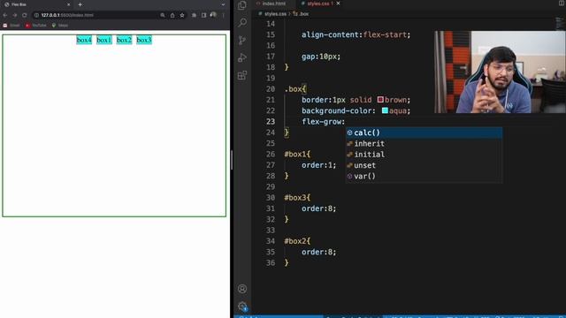This screenshot has height=318, width=566.
Task: Close the Flex Box browser tab
Action: (69, 4)
